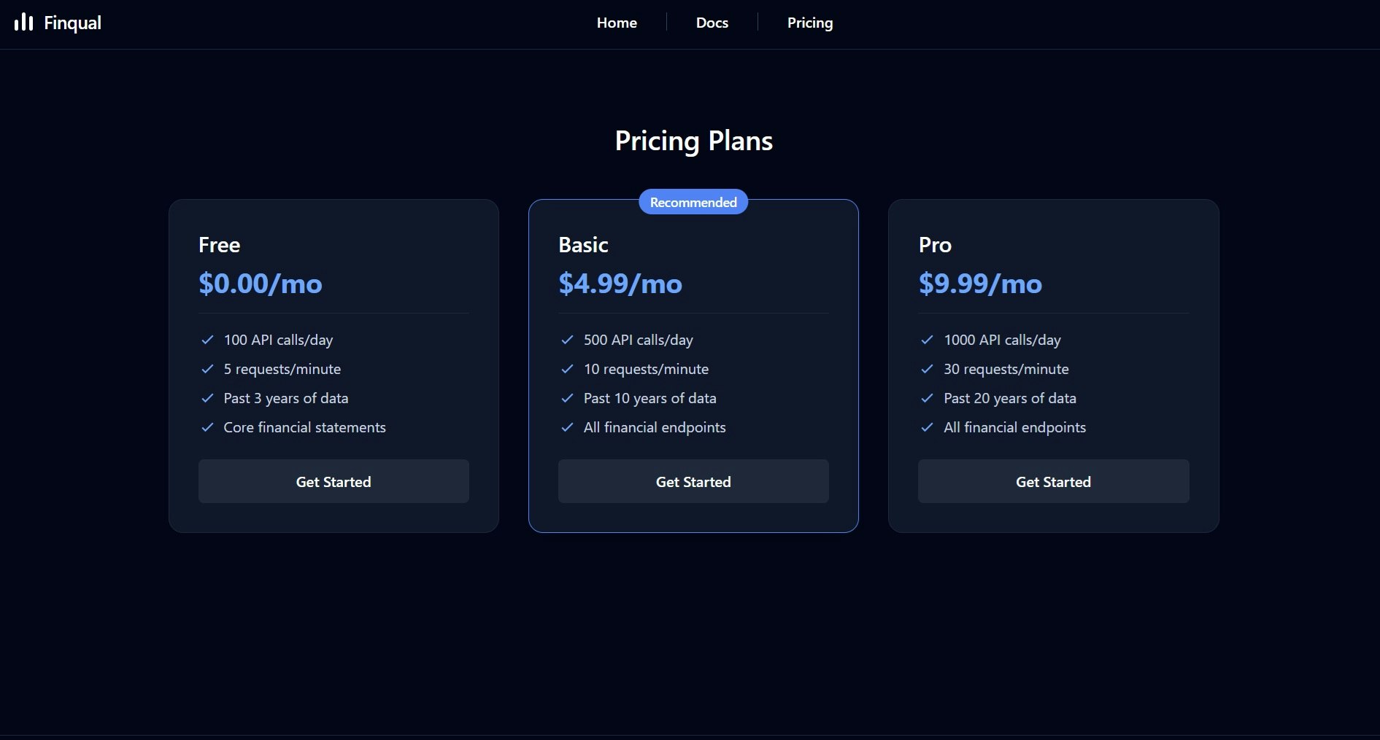Click the Recommended badge above Basic
The width and height of the screenshot is (1380, 740).
click(693, 202)
